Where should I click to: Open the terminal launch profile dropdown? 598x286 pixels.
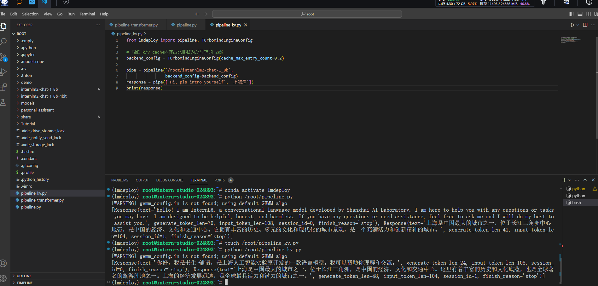point(570,180)
